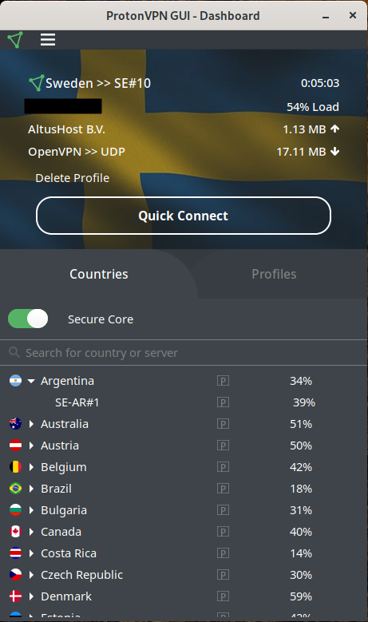Click the Brazil flag icon
Screen dimensions: 368x622
pyautogui.click(x=15, y=489)
